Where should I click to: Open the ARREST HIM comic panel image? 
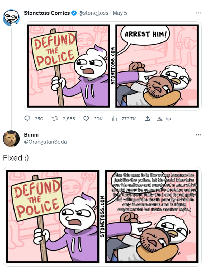click(157, 66)
